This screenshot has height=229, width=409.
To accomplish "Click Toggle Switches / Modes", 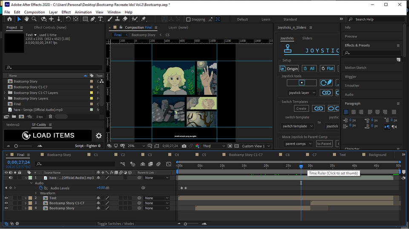I will (115, 223).
